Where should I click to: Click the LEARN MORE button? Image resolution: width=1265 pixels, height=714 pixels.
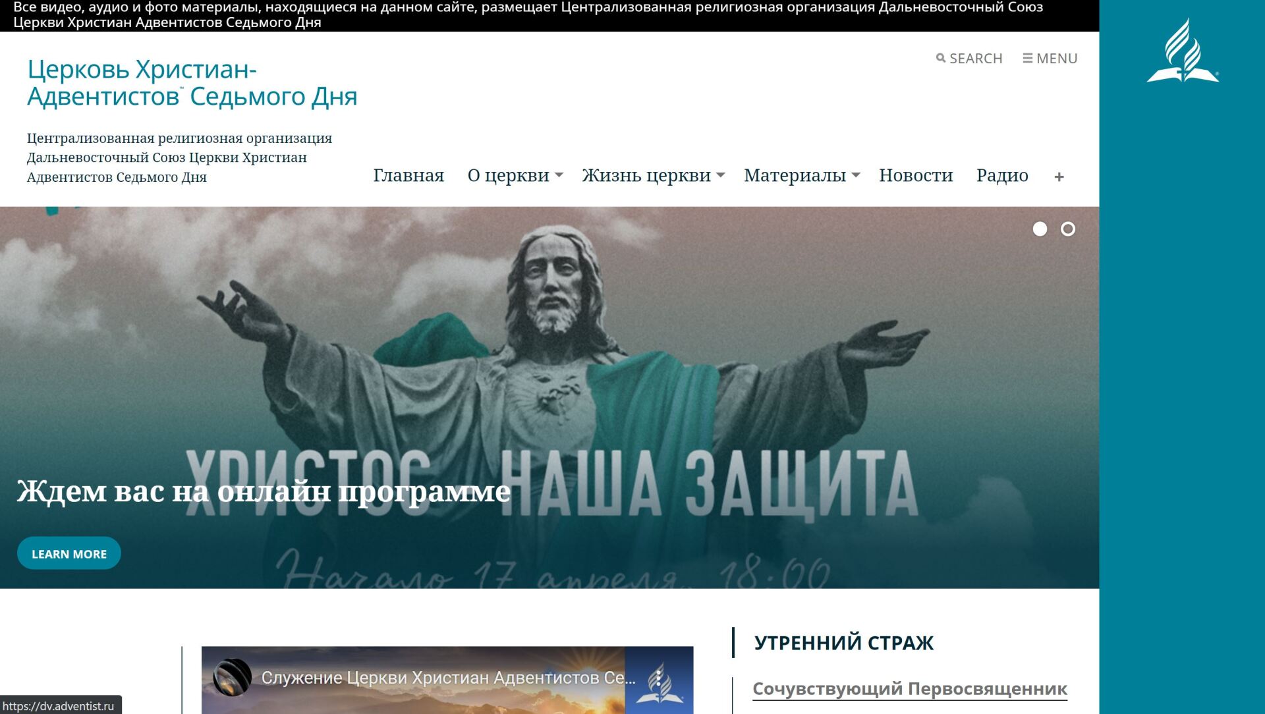pos(69,553)
